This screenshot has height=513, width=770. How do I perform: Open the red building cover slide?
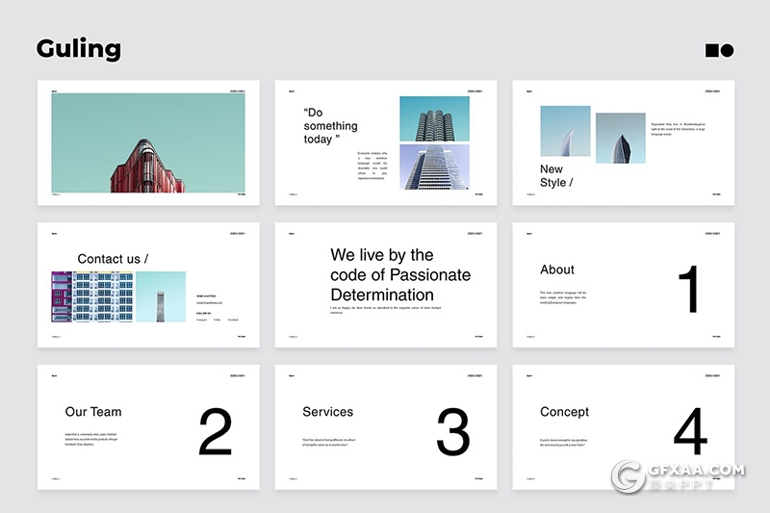148,142
